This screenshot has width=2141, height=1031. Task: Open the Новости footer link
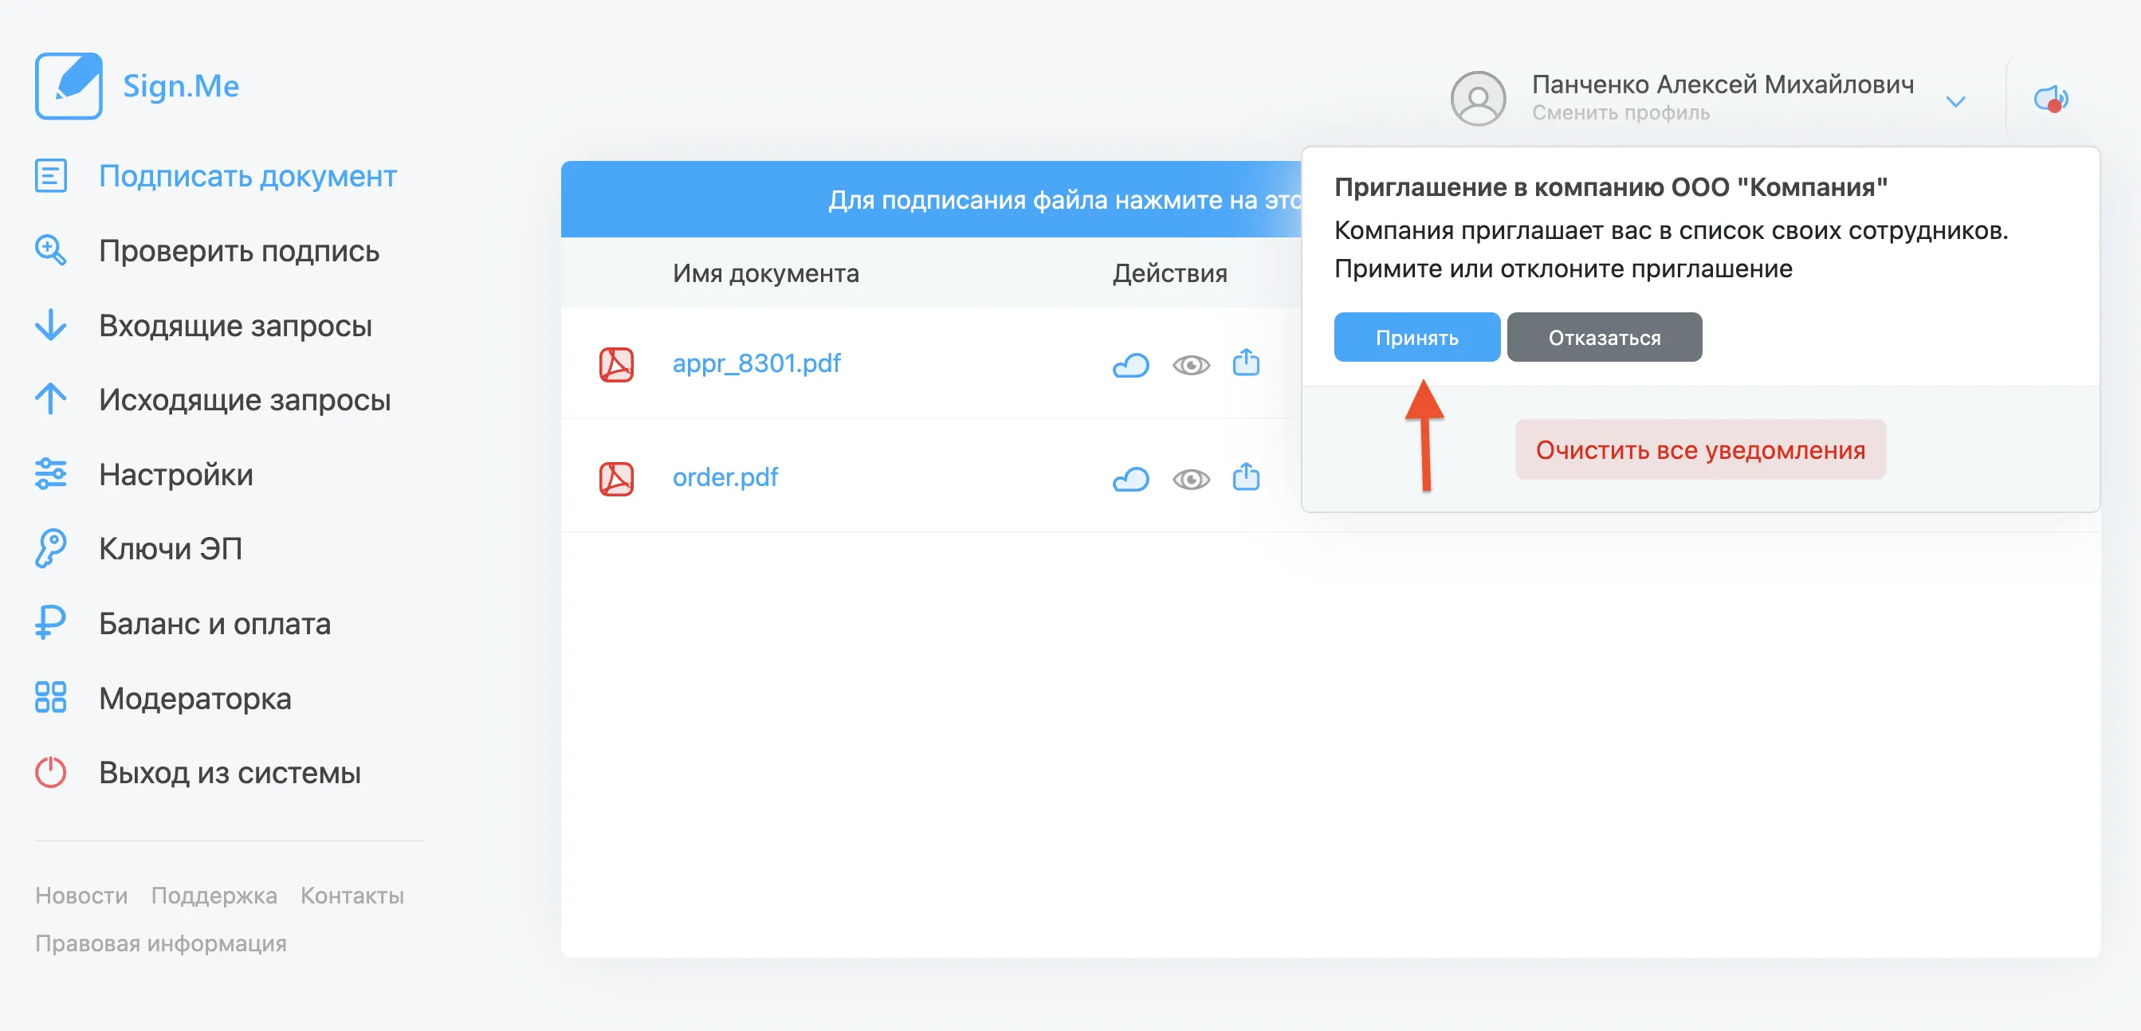81,896
